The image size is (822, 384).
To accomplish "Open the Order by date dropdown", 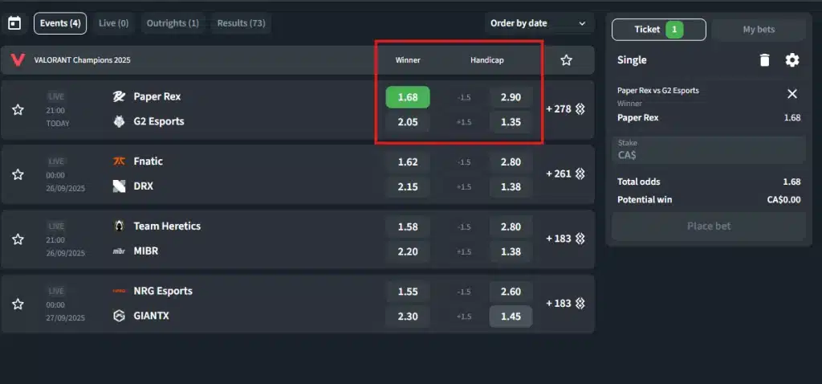I will pos(538,23).
